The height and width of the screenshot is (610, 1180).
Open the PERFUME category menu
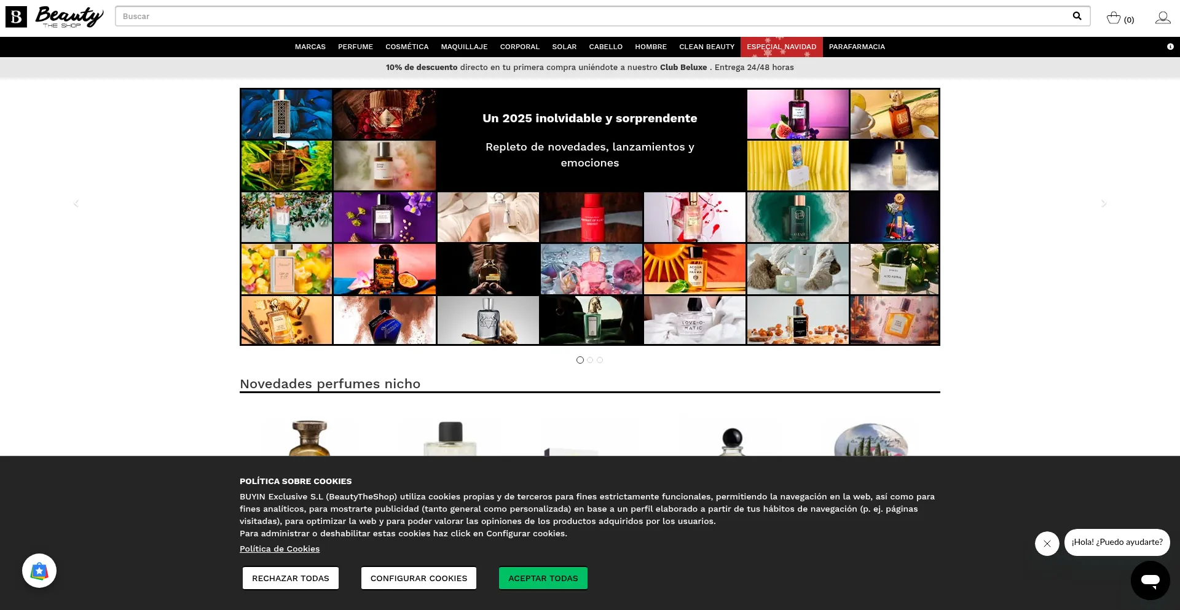point(355,47)
